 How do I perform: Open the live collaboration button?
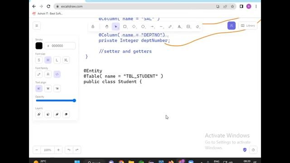point(232,25)
